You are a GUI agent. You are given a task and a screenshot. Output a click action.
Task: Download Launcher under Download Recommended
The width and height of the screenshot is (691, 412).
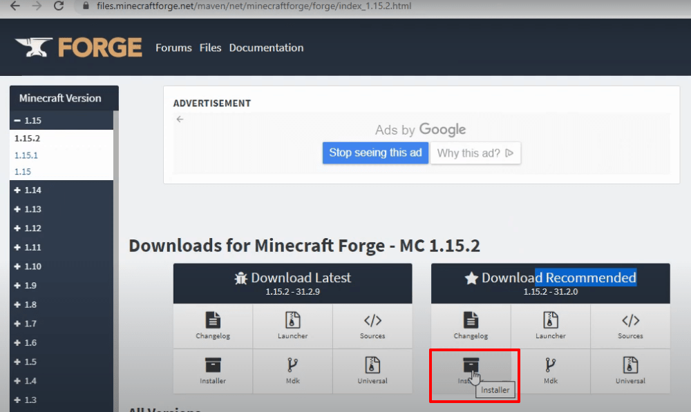551,326
